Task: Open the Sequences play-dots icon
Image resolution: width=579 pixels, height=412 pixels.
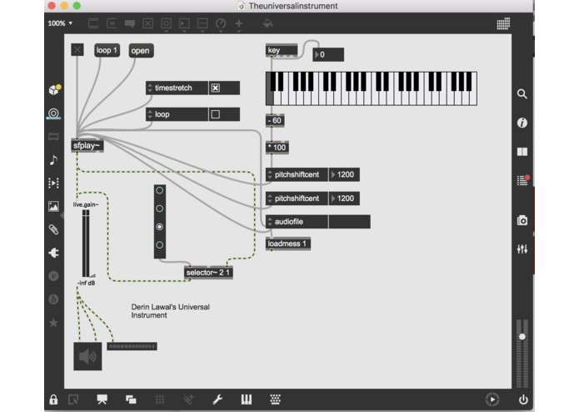Action: [53, 183]
